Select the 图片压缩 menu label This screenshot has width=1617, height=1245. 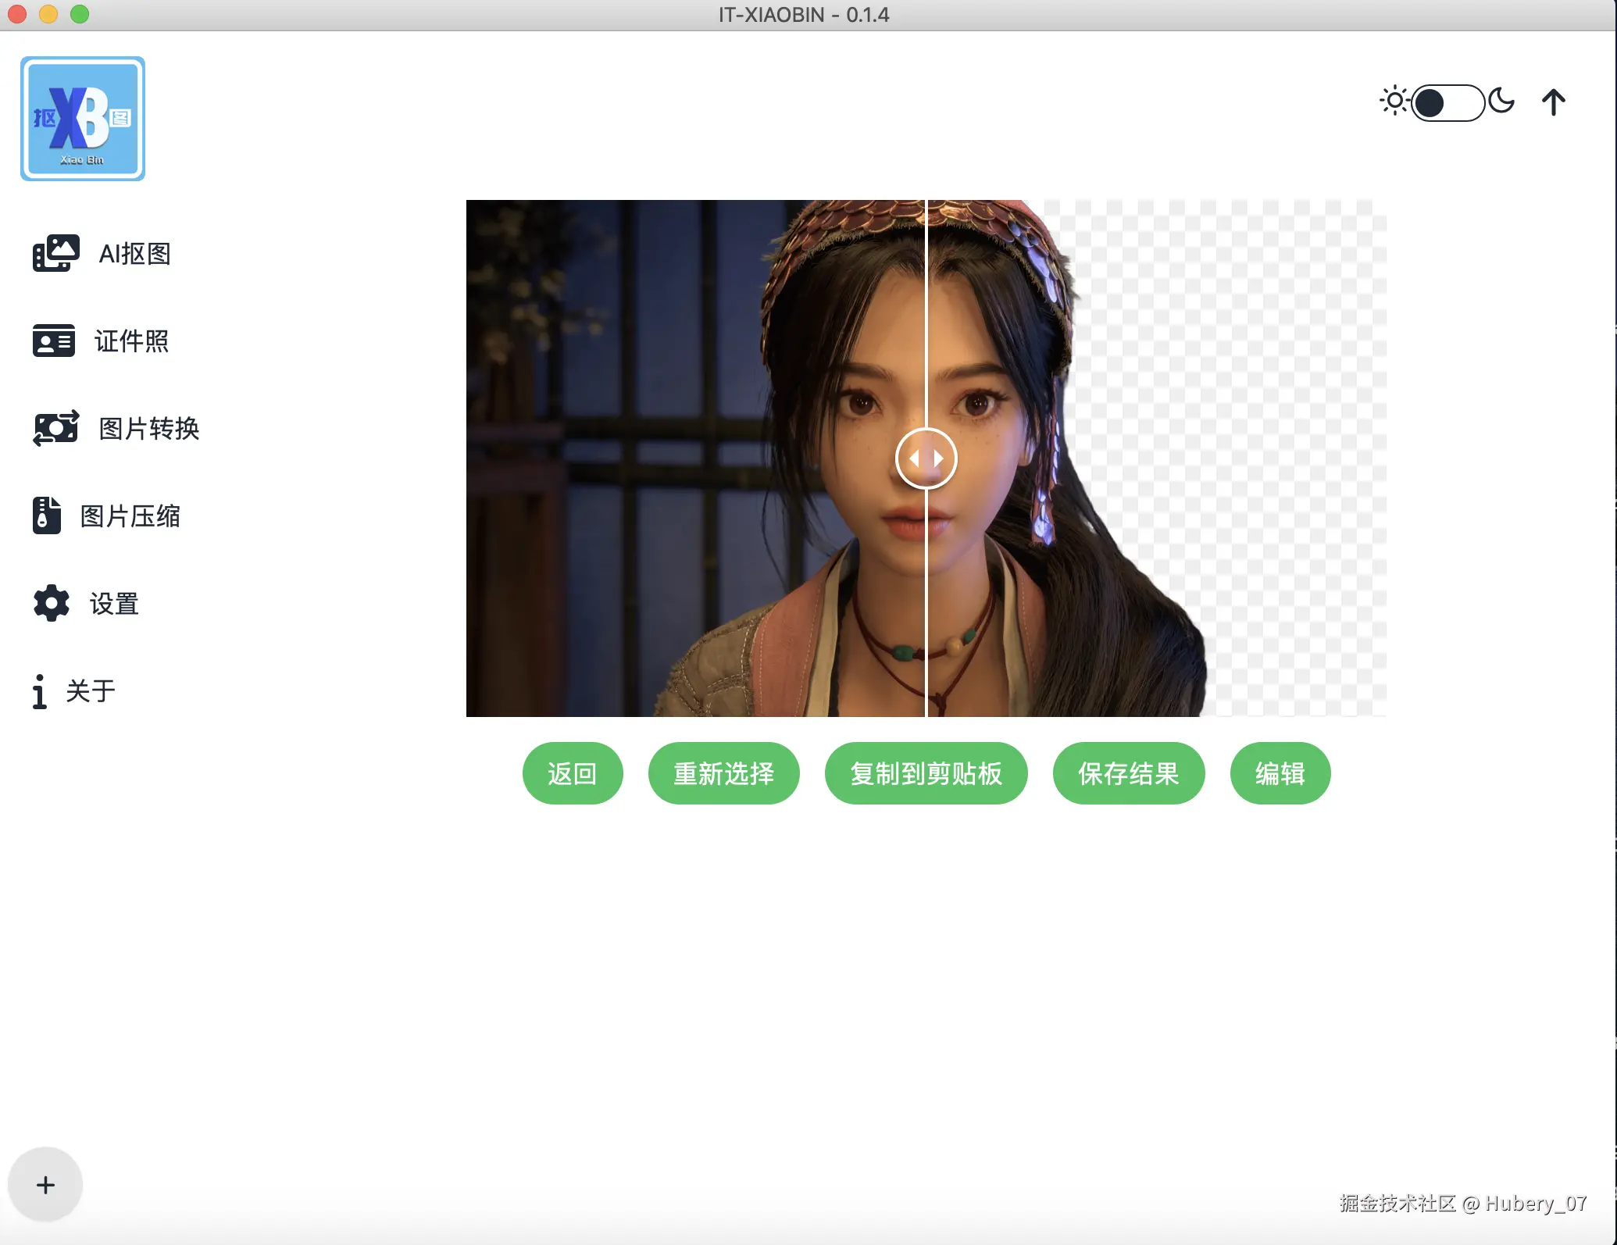click(x=130, y=515)
